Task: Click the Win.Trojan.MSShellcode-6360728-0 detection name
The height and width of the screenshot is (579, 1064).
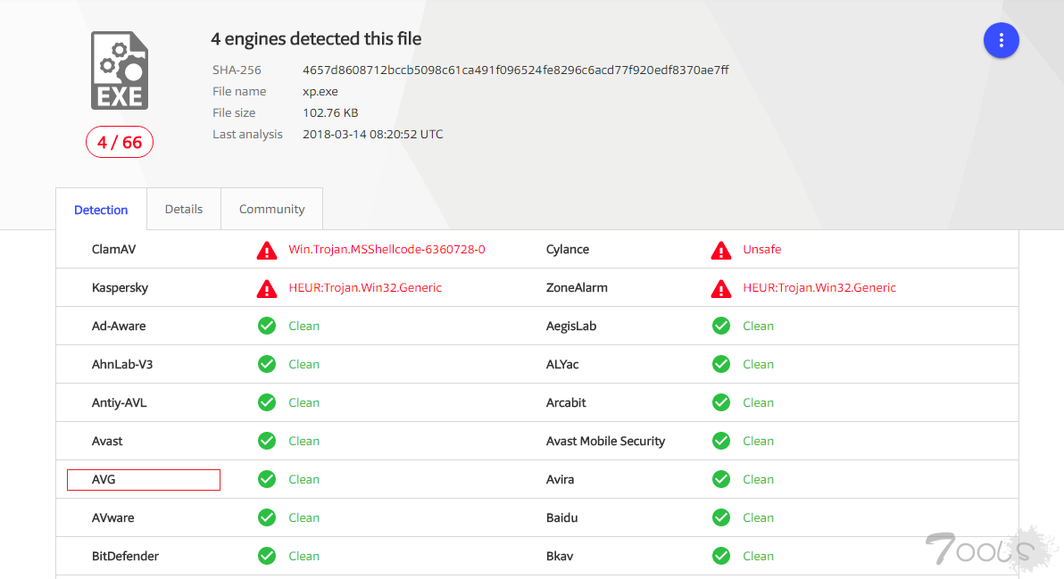Action: (x=387, y=250)
